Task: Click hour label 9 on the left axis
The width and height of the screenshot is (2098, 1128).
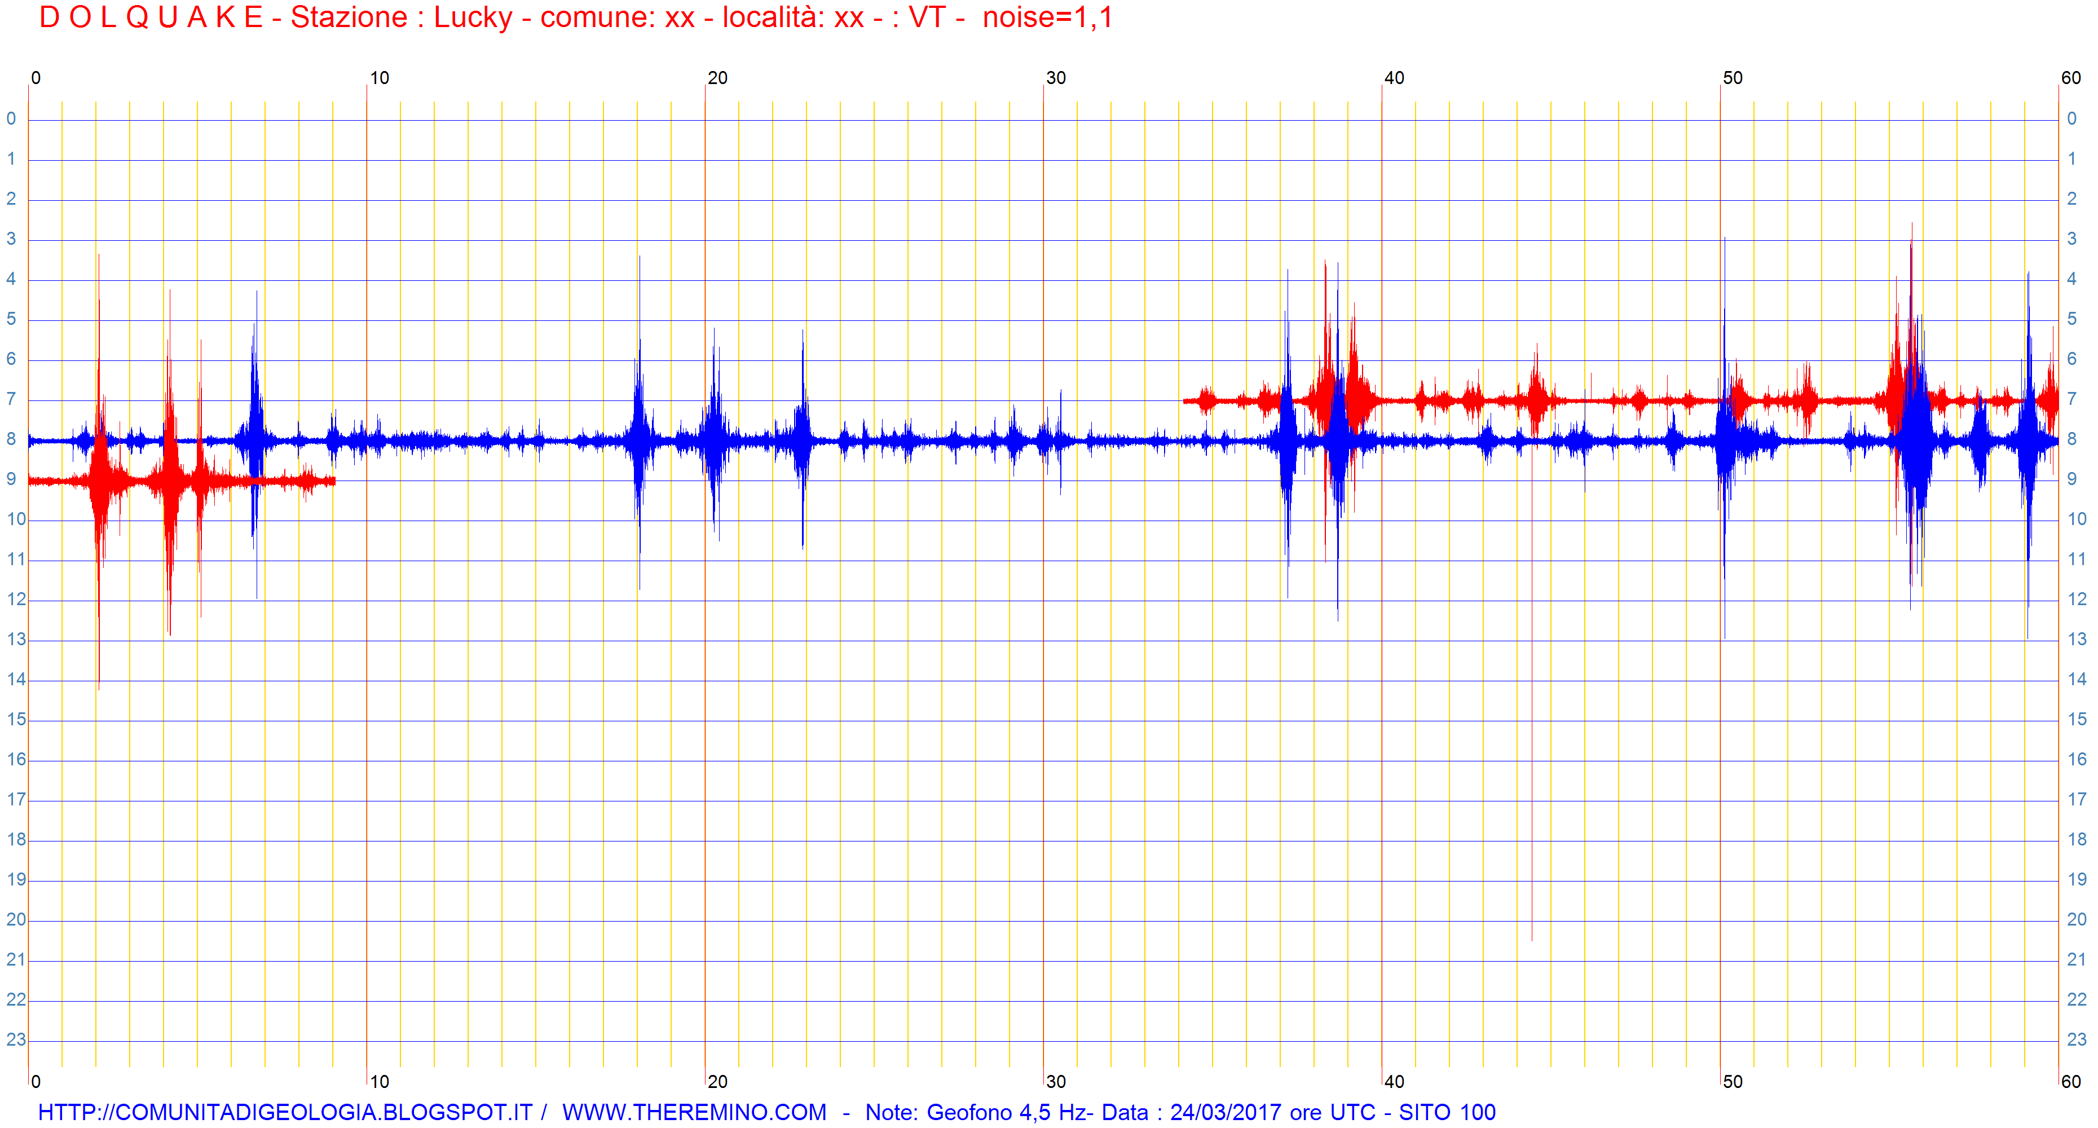Action: tap(11, 479)
